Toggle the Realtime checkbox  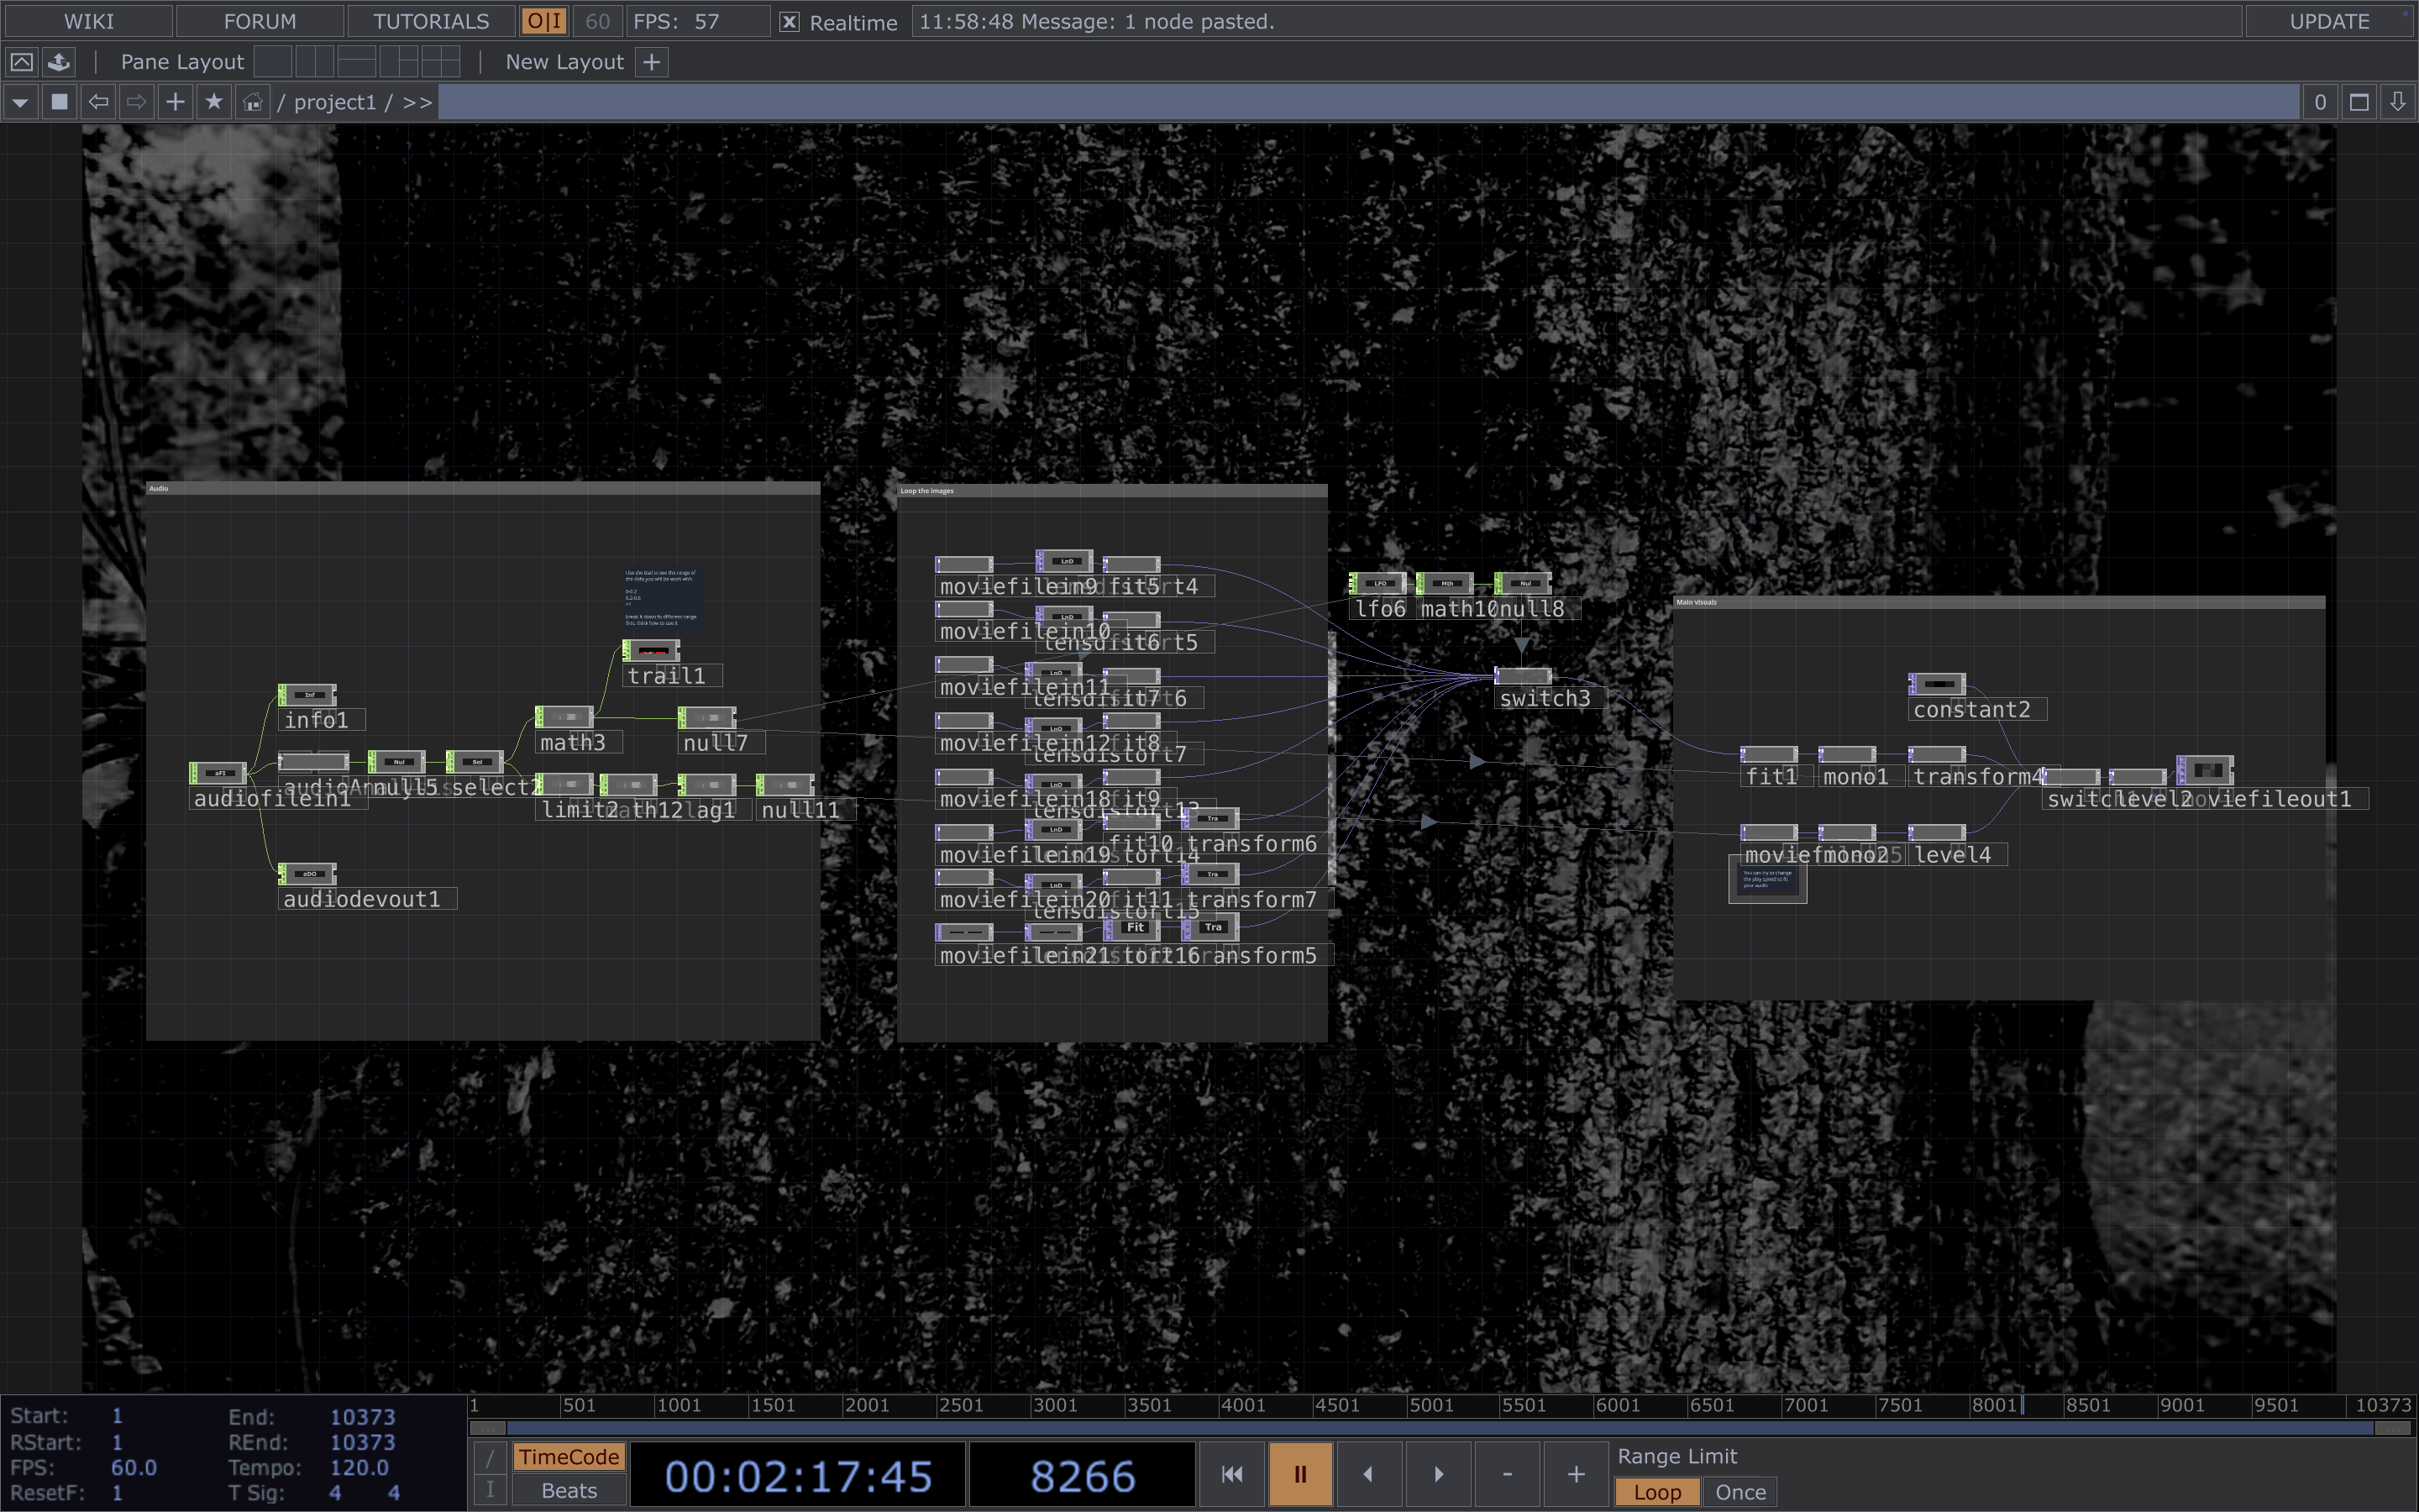pyautogui.click(x=789, y=22)
